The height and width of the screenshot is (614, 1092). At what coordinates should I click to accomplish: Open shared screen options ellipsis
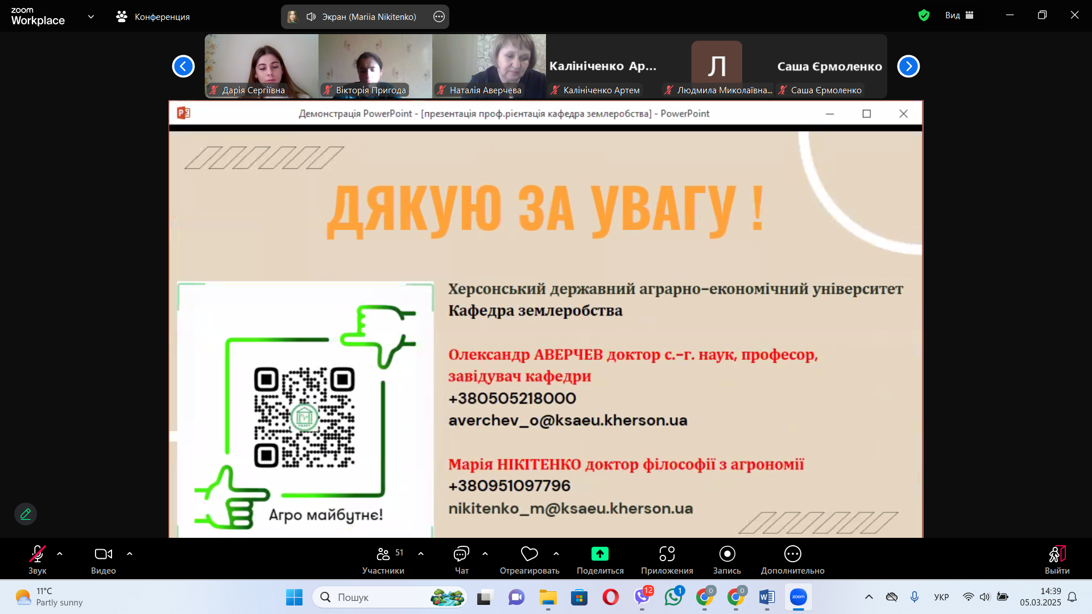[x=439, y=16]
